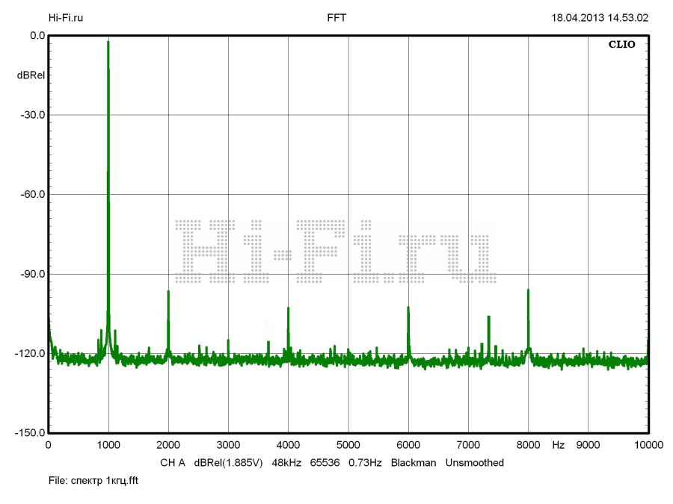Click the CLIO logo in the chart corner
Image resolution: width=673 pixels, height=504 pixels.
click(x=621, y=45)
